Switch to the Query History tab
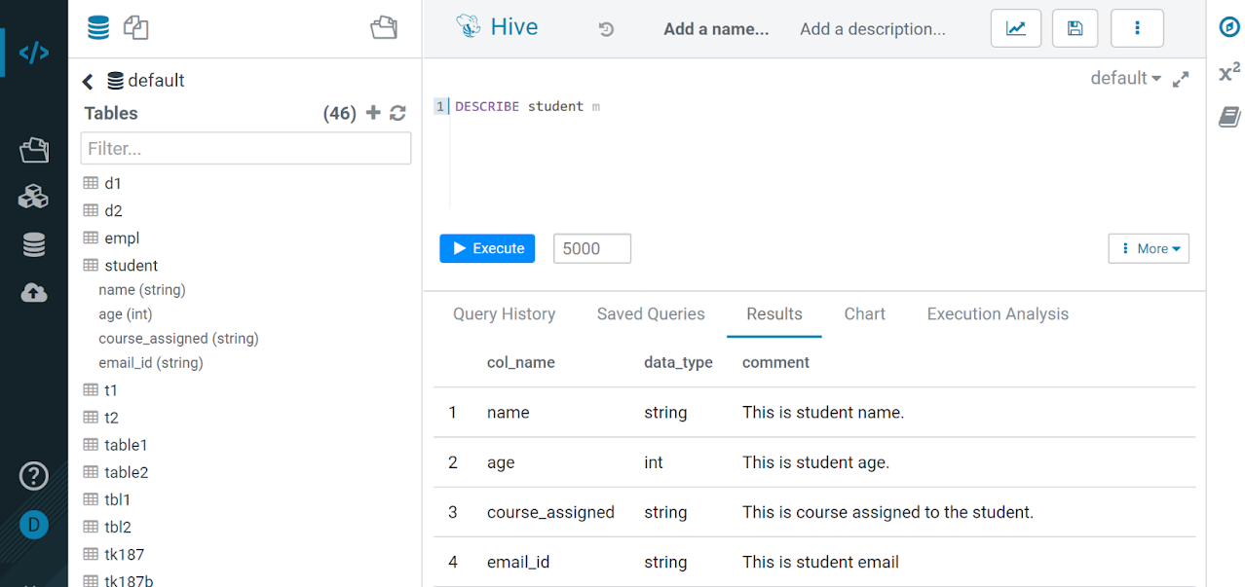This screenshot has width=1245, height=587. tap(504, 313)
